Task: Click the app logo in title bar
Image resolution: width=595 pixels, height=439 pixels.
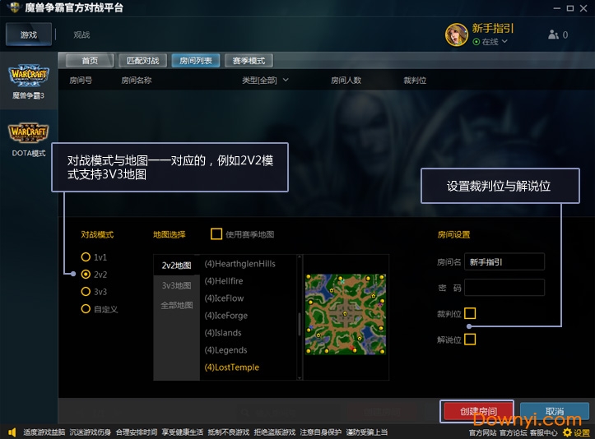Action: (x=12, y=7)
